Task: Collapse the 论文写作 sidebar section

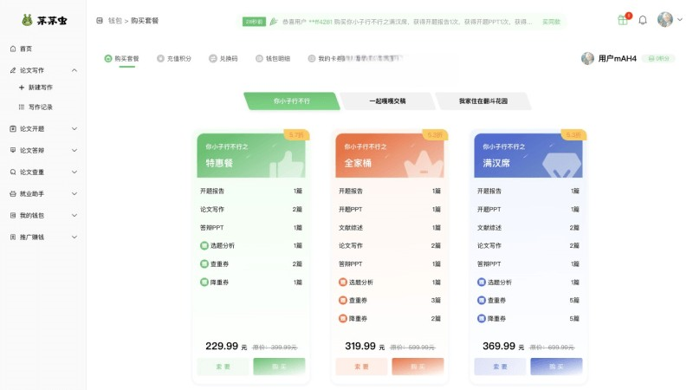Action: (74, 70)
